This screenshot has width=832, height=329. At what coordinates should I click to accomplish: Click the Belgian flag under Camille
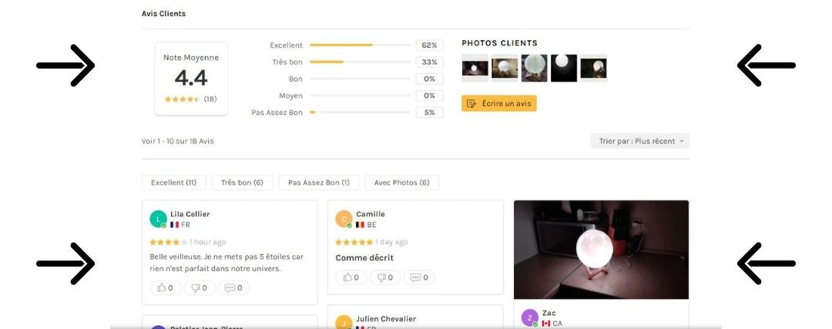click(x=361, y=225)
